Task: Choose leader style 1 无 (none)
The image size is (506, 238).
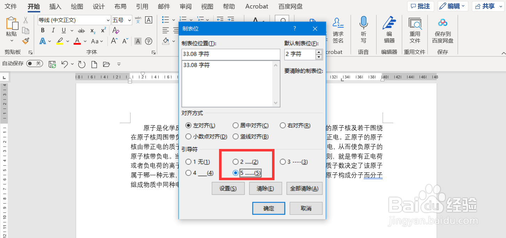Action: click(188, 161)
